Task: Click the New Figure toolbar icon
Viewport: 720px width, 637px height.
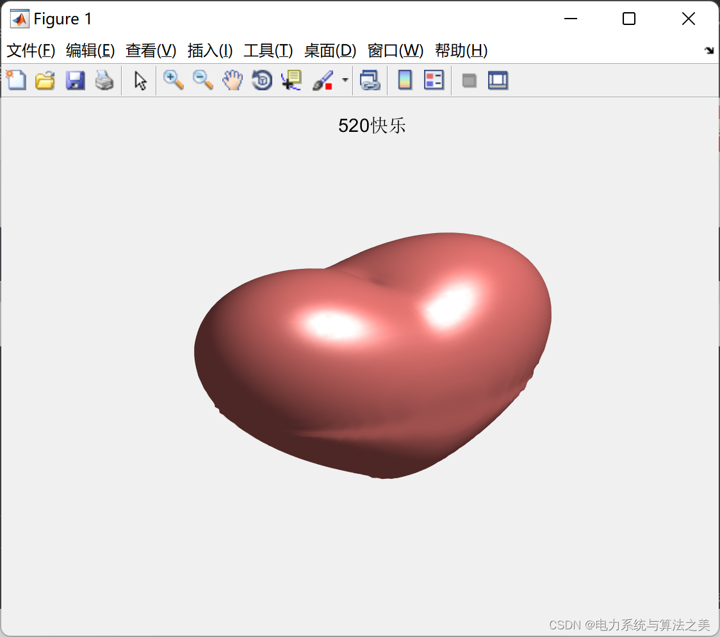Action: point(16,80)
